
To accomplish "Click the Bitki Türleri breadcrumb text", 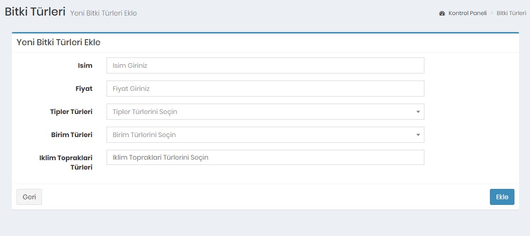I will (512, 14).
